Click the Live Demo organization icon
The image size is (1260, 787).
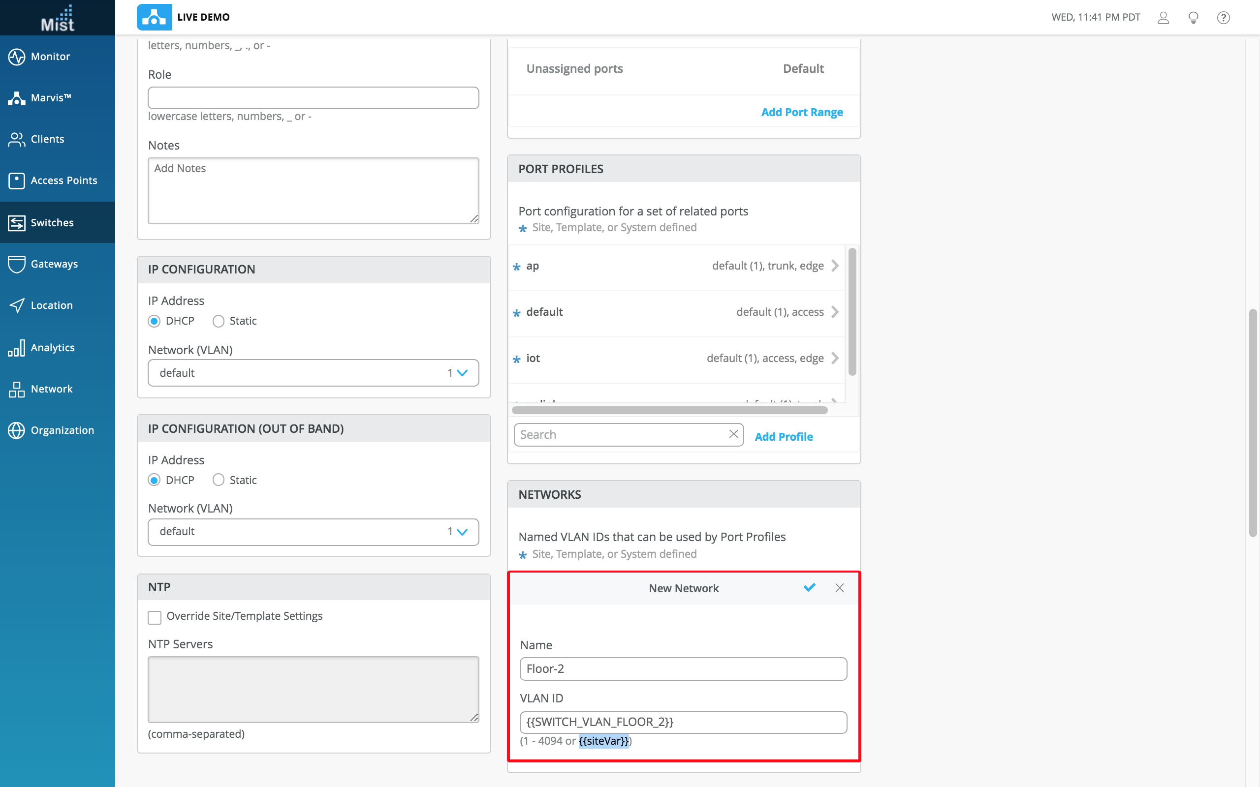154,17
